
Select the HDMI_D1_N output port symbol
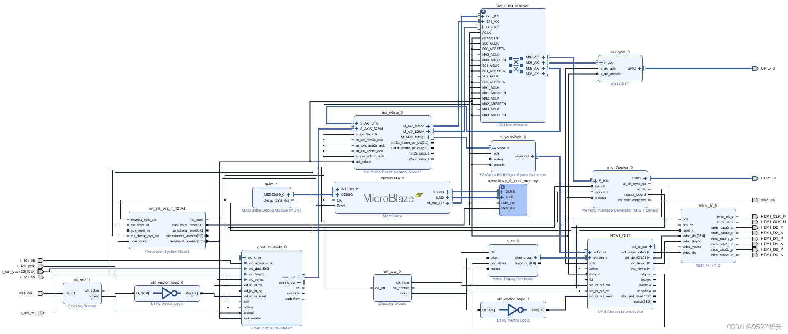755,244
